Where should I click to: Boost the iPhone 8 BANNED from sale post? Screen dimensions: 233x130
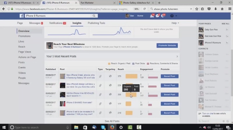point(170,104)
